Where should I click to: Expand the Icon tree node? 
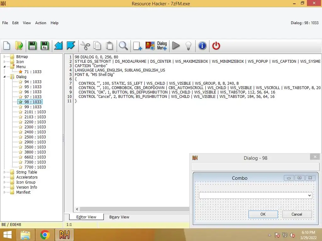point(4,62)
